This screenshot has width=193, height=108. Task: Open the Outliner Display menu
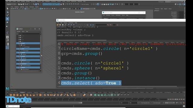click(19, 31)
